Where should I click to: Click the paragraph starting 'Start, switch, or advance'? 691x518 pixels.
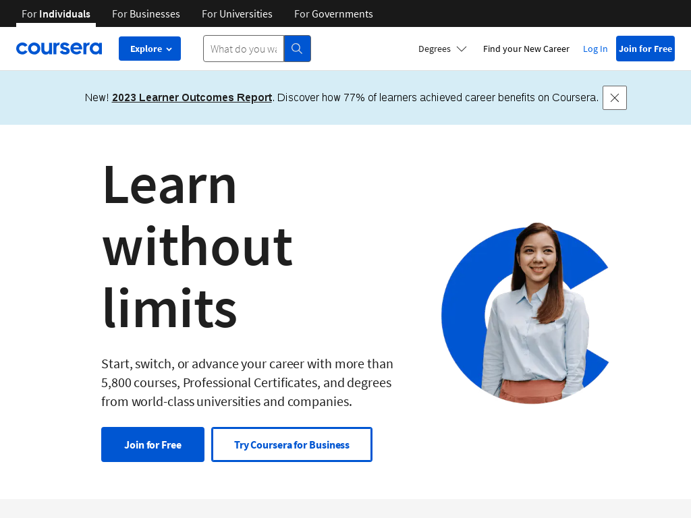click(x=247, y=382)
